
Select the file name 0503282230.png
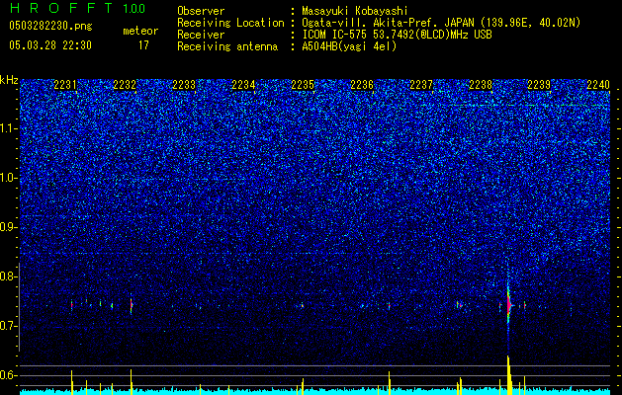[x=50, y=27]
